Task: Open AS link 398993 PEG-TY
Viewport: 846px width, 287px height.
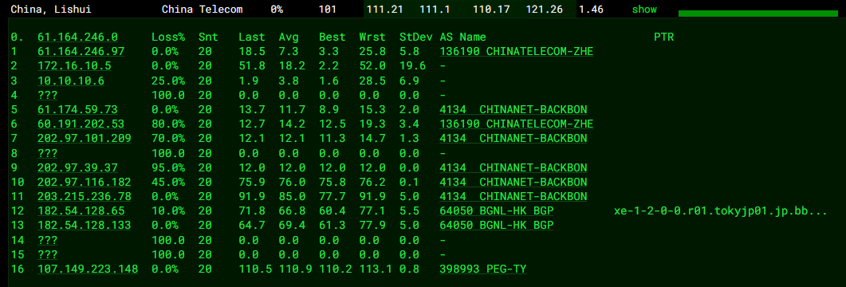Action: (483, 269)
